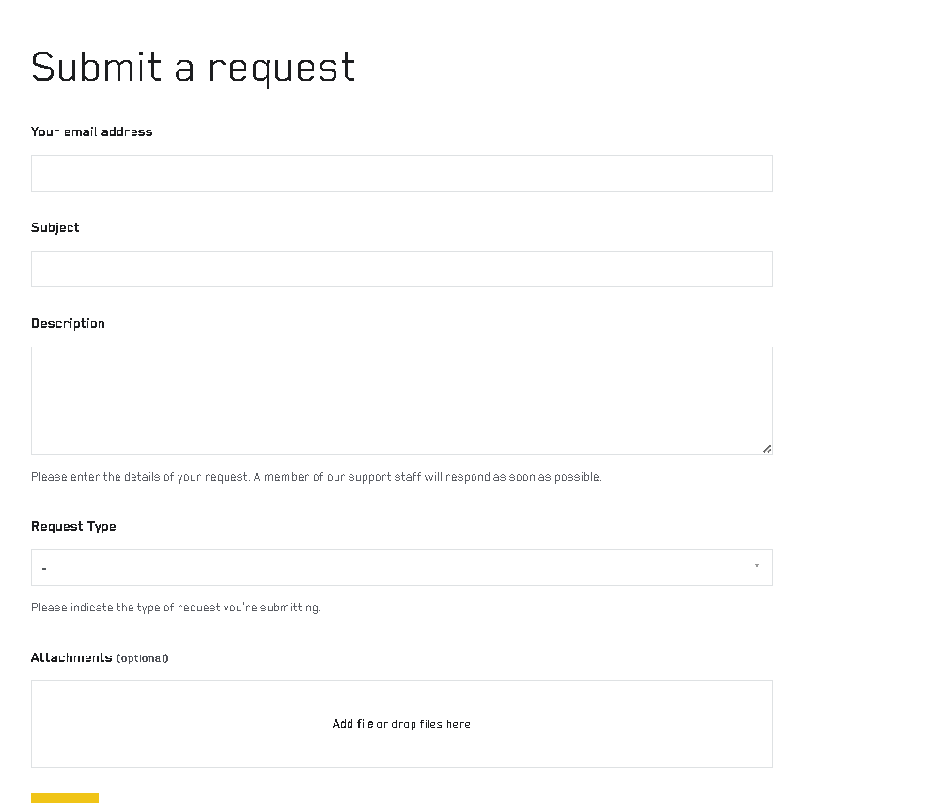Focus the email address input field
This screenshot has height=803, width=950.
coord(401,174)
